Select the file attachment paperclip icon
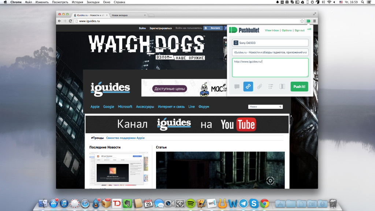375x211 pixels. (260, 86)
